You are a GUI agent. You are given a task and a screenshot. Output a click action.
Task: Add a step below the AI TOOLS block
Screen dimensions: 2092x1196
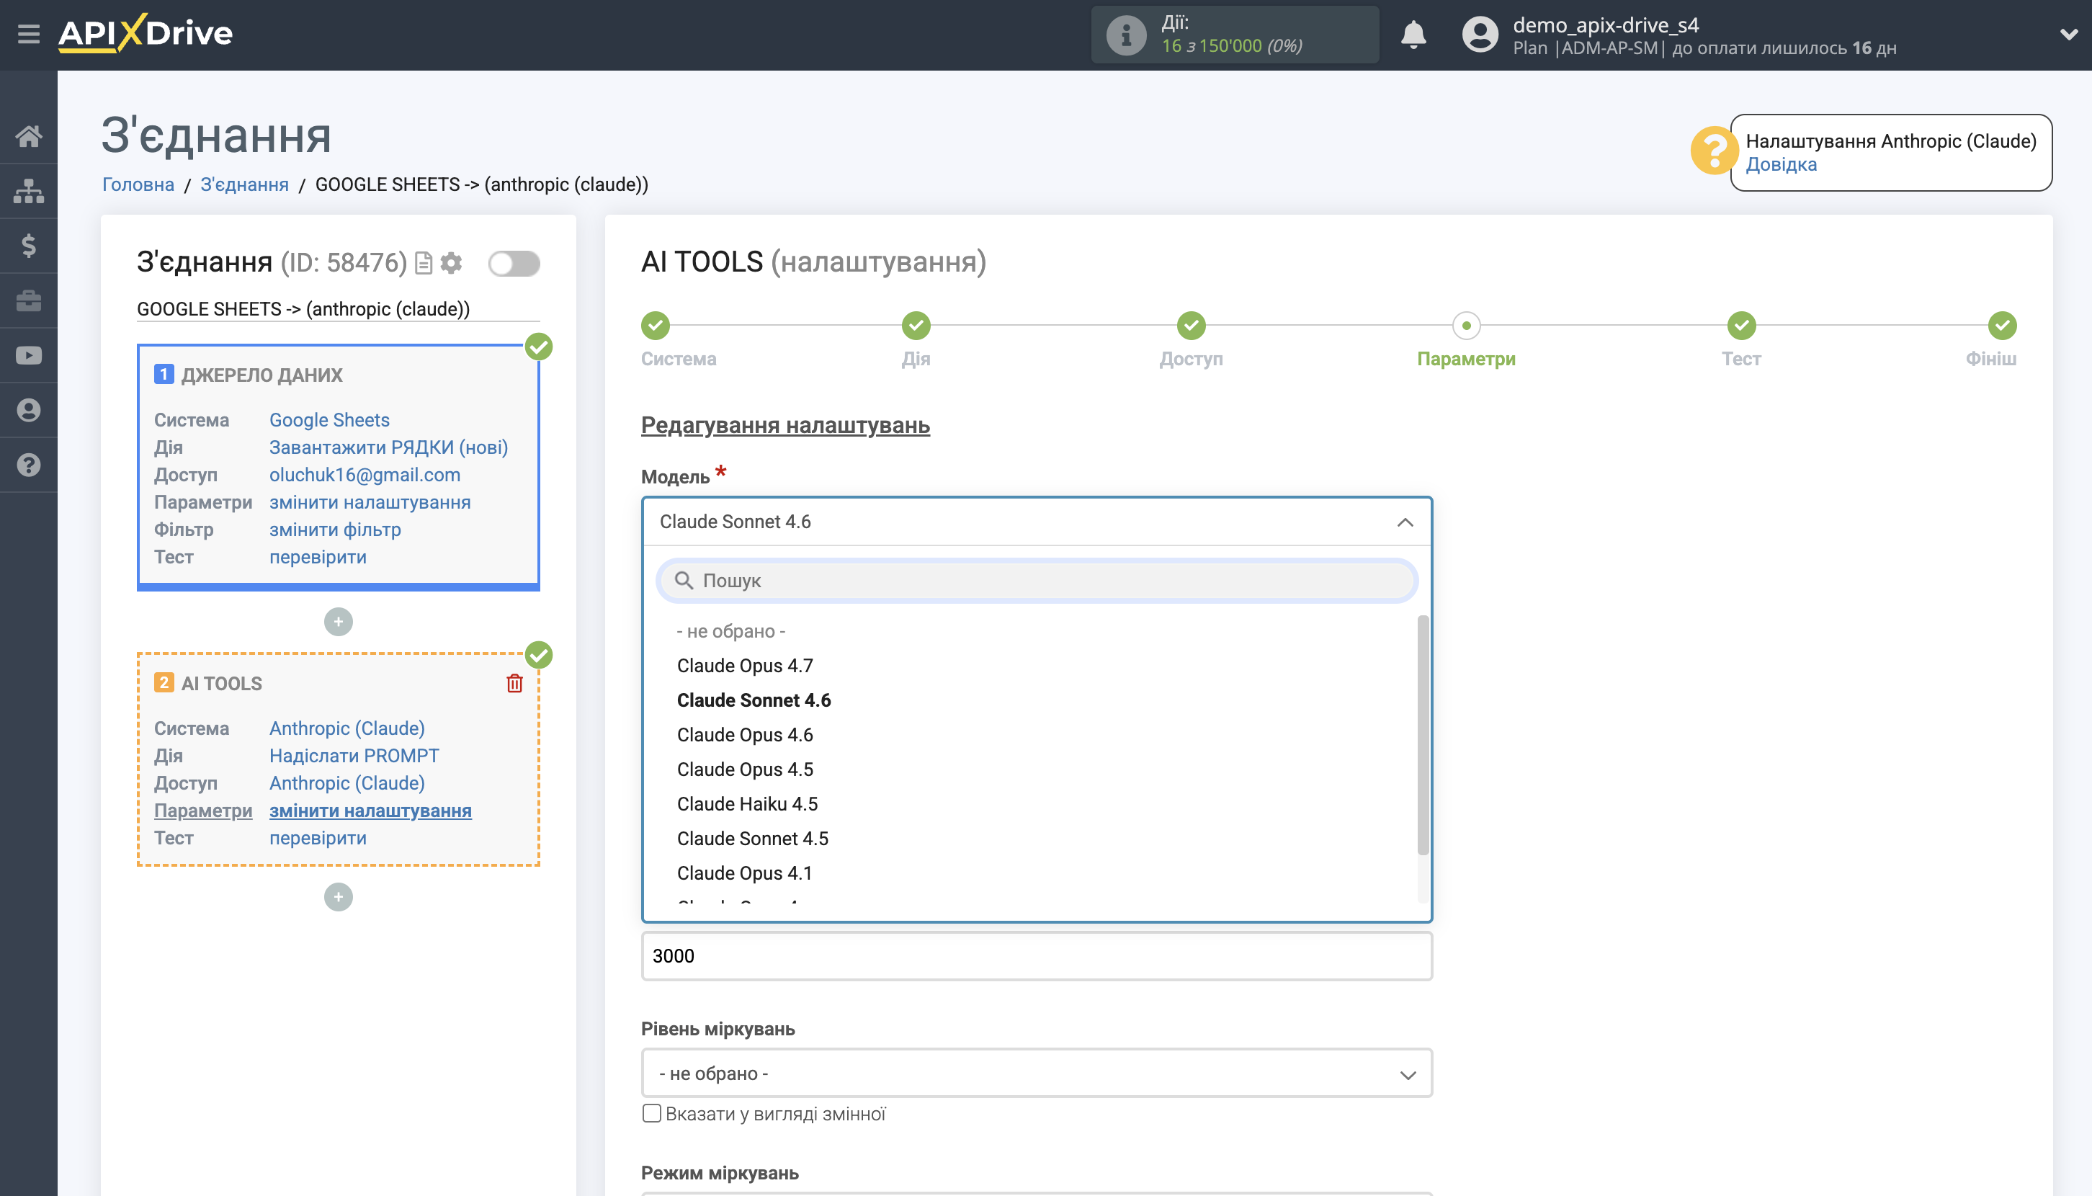[x=339, y=897]
